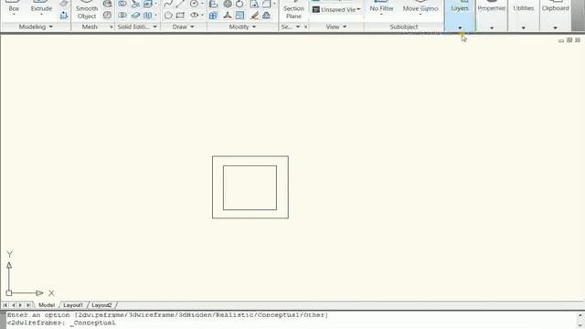The image size is (585, 329).
Task: Click the middle lower-row icon in Solid Editing
Action: point(136,16)
